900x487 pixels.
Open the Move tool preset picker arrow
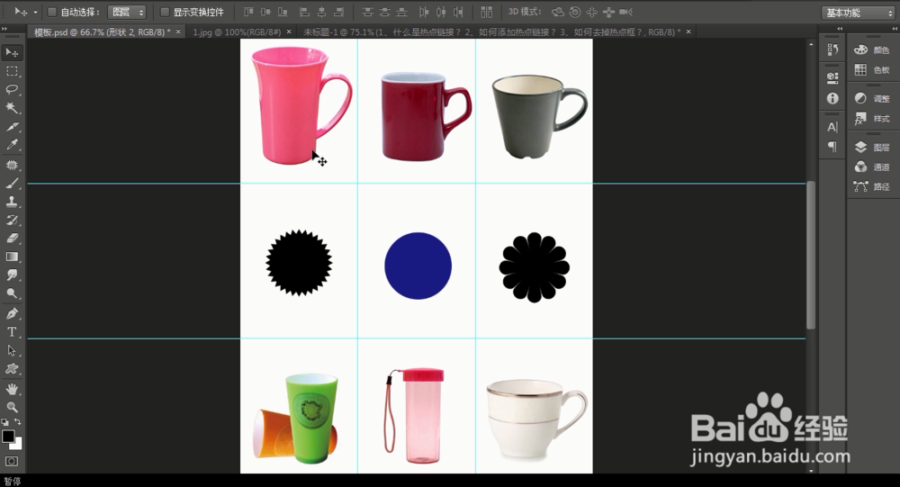coord(36,12)
